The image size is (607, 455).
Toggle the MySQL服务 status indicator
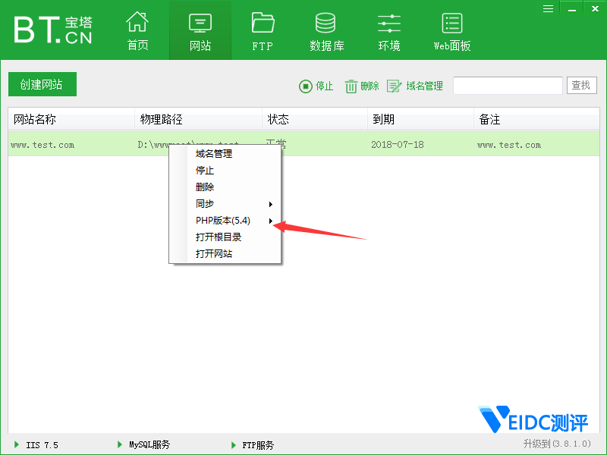point(120,445)
